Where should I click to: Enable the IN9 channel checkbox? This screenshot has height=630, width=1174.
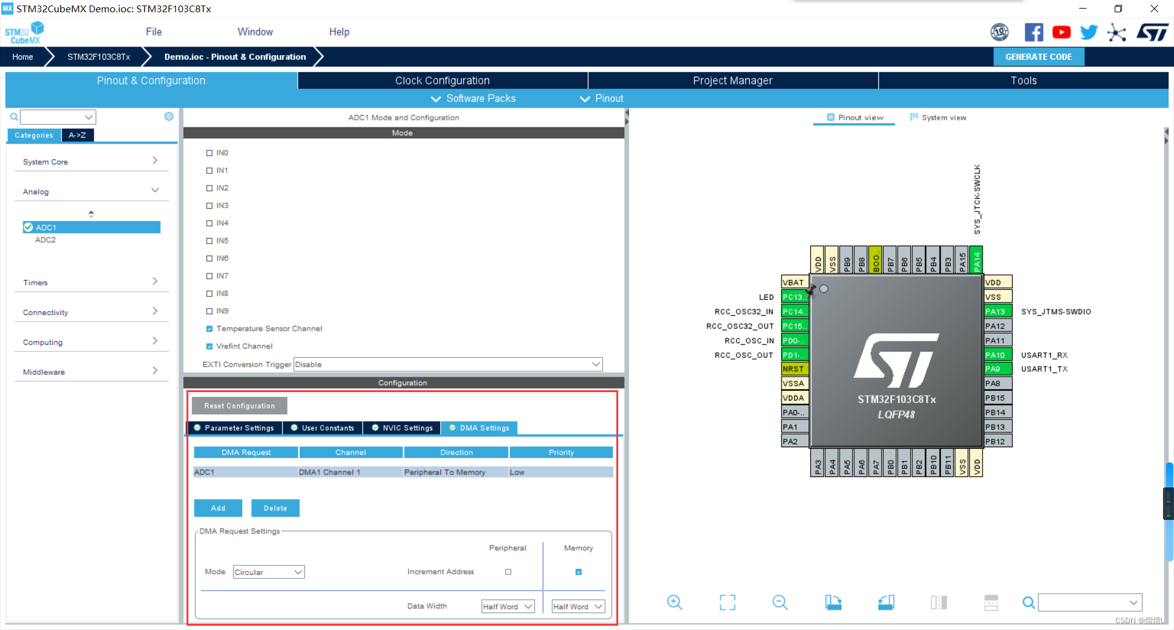tap(209, 311)
